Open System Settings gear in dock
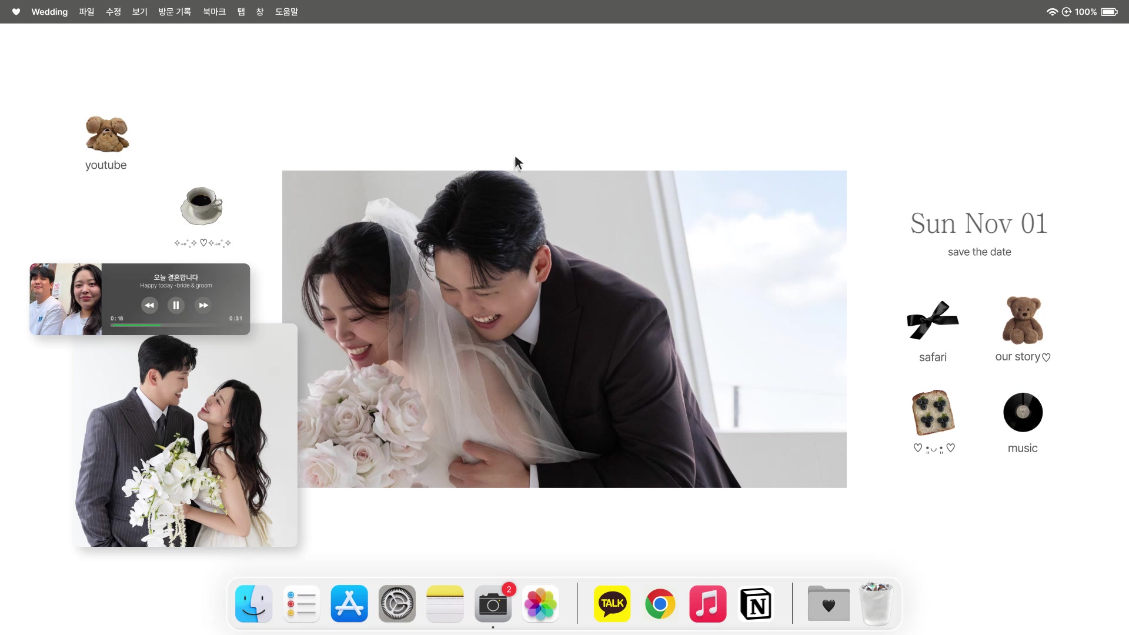Image resolution: width=1129 pixels, height=635 pixels. (397, 603)
